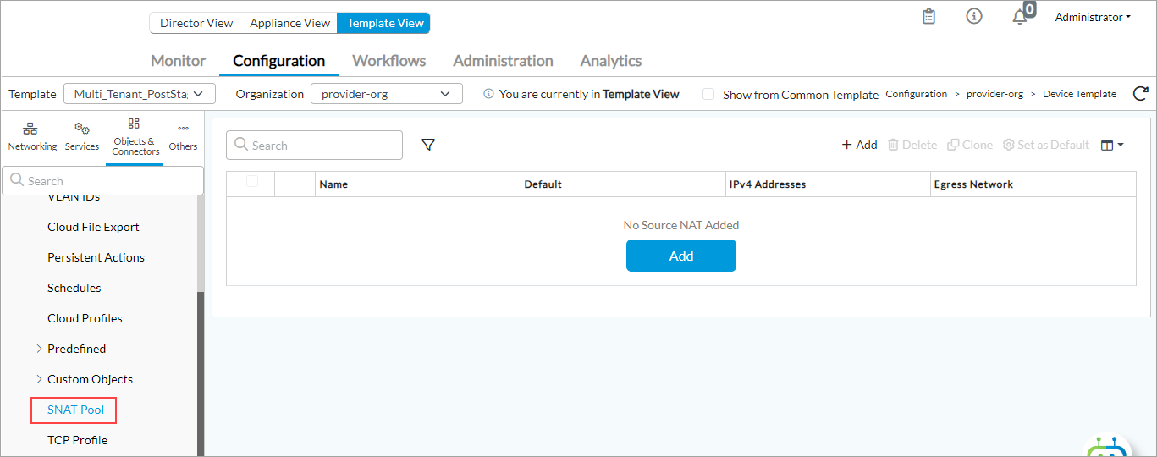Click the information icon in header
Viewport: 1157px width, 457px height.
coord(974,17)
